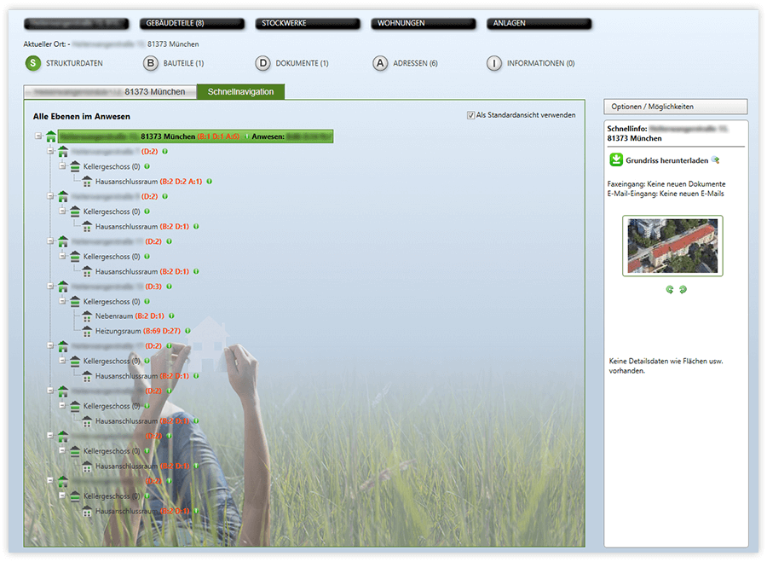The height and width of the screenshot is (562, 767).
Task: Open Adressen via the A circle icon
Action: click(x=380, y=63)
